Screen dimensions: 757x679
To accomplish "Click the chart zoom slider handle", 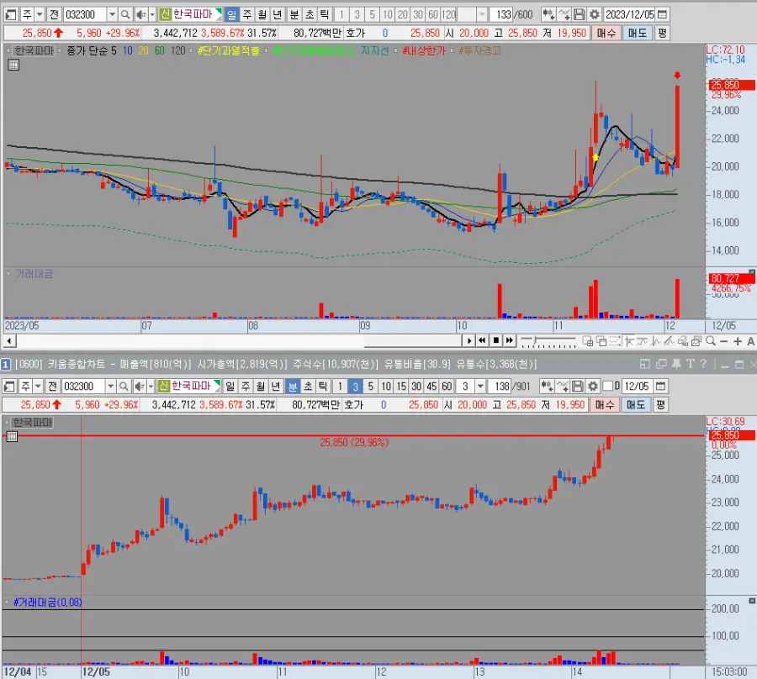I will 536,340.
